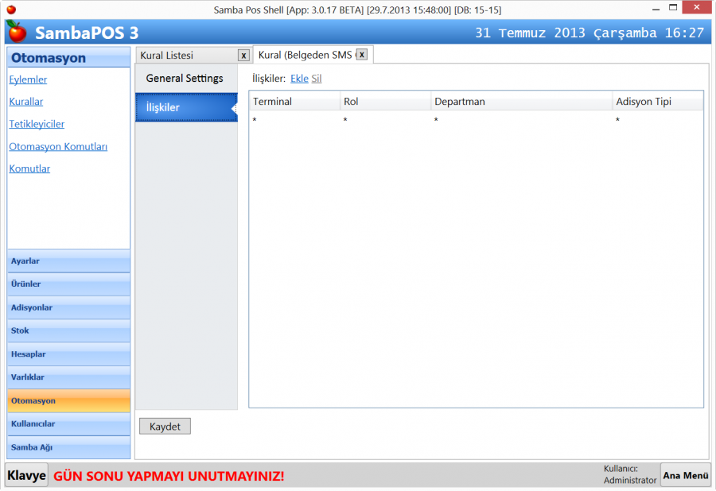Close the Kural Listesi tab
This screenshot has height=491, width=716.
(x=243, y=56)
